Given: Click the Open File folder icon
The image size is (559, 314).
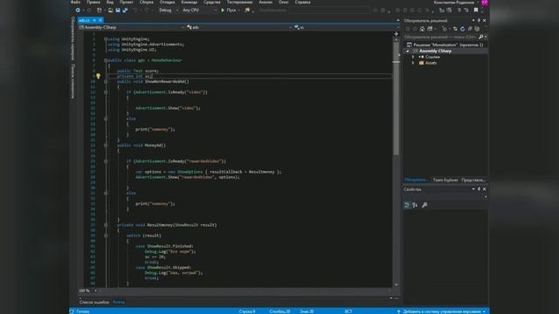Looking at the screenshot, I should point(111,10).
